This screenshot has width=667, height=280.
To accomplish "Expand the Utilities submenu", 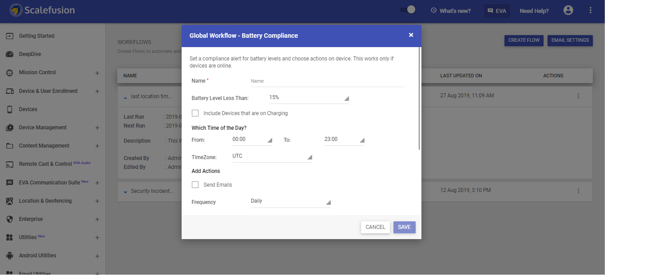I will [x=97, y=238].
